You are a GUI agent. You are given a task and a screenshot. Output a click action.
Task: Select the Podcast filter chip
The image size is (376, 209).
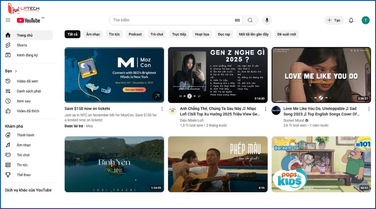(x=135, y=34)
